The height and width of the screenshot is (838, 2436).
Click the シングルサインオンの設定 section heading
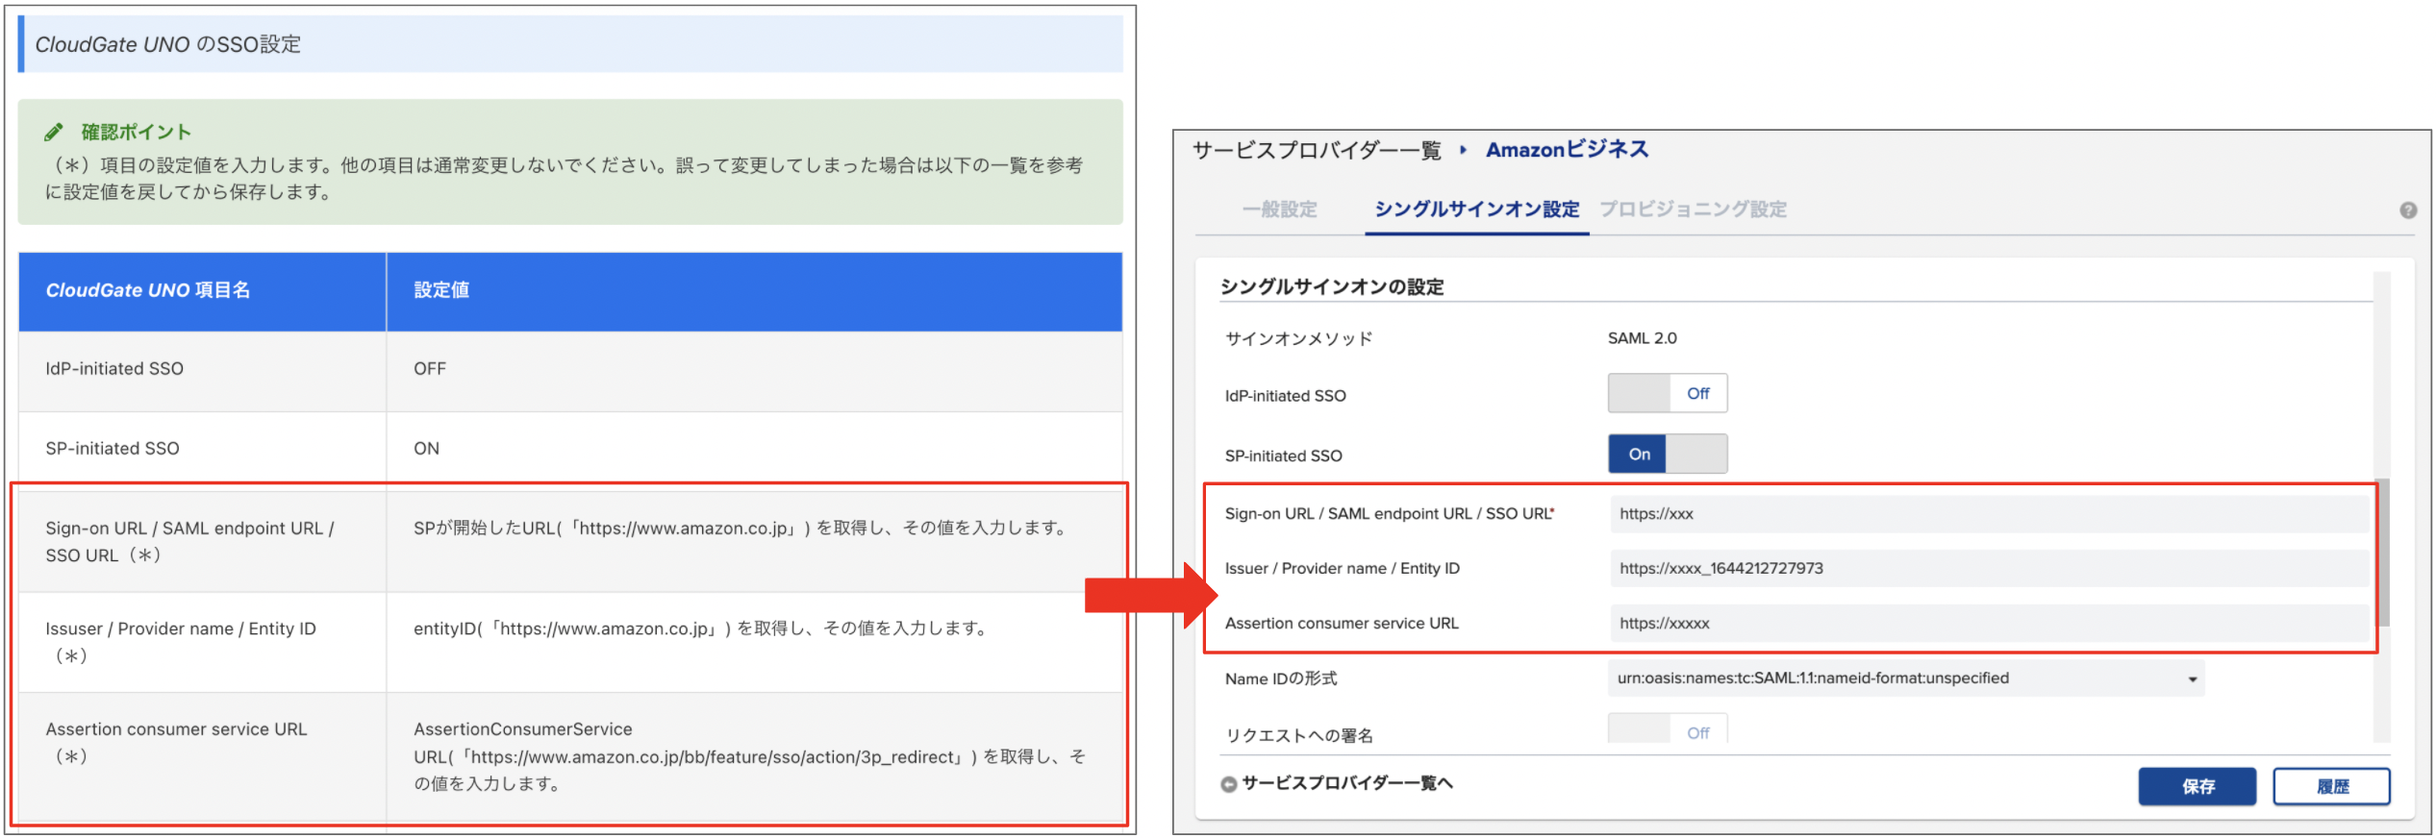pyautogui.click(x=1332, y=286)
